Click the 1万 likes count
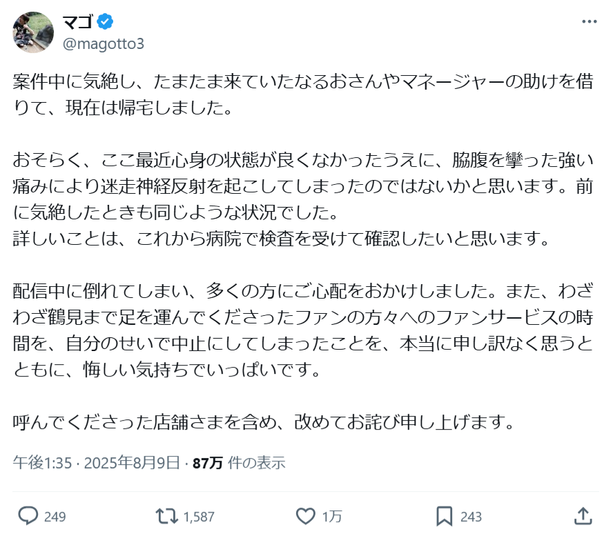 pos(332,517)
